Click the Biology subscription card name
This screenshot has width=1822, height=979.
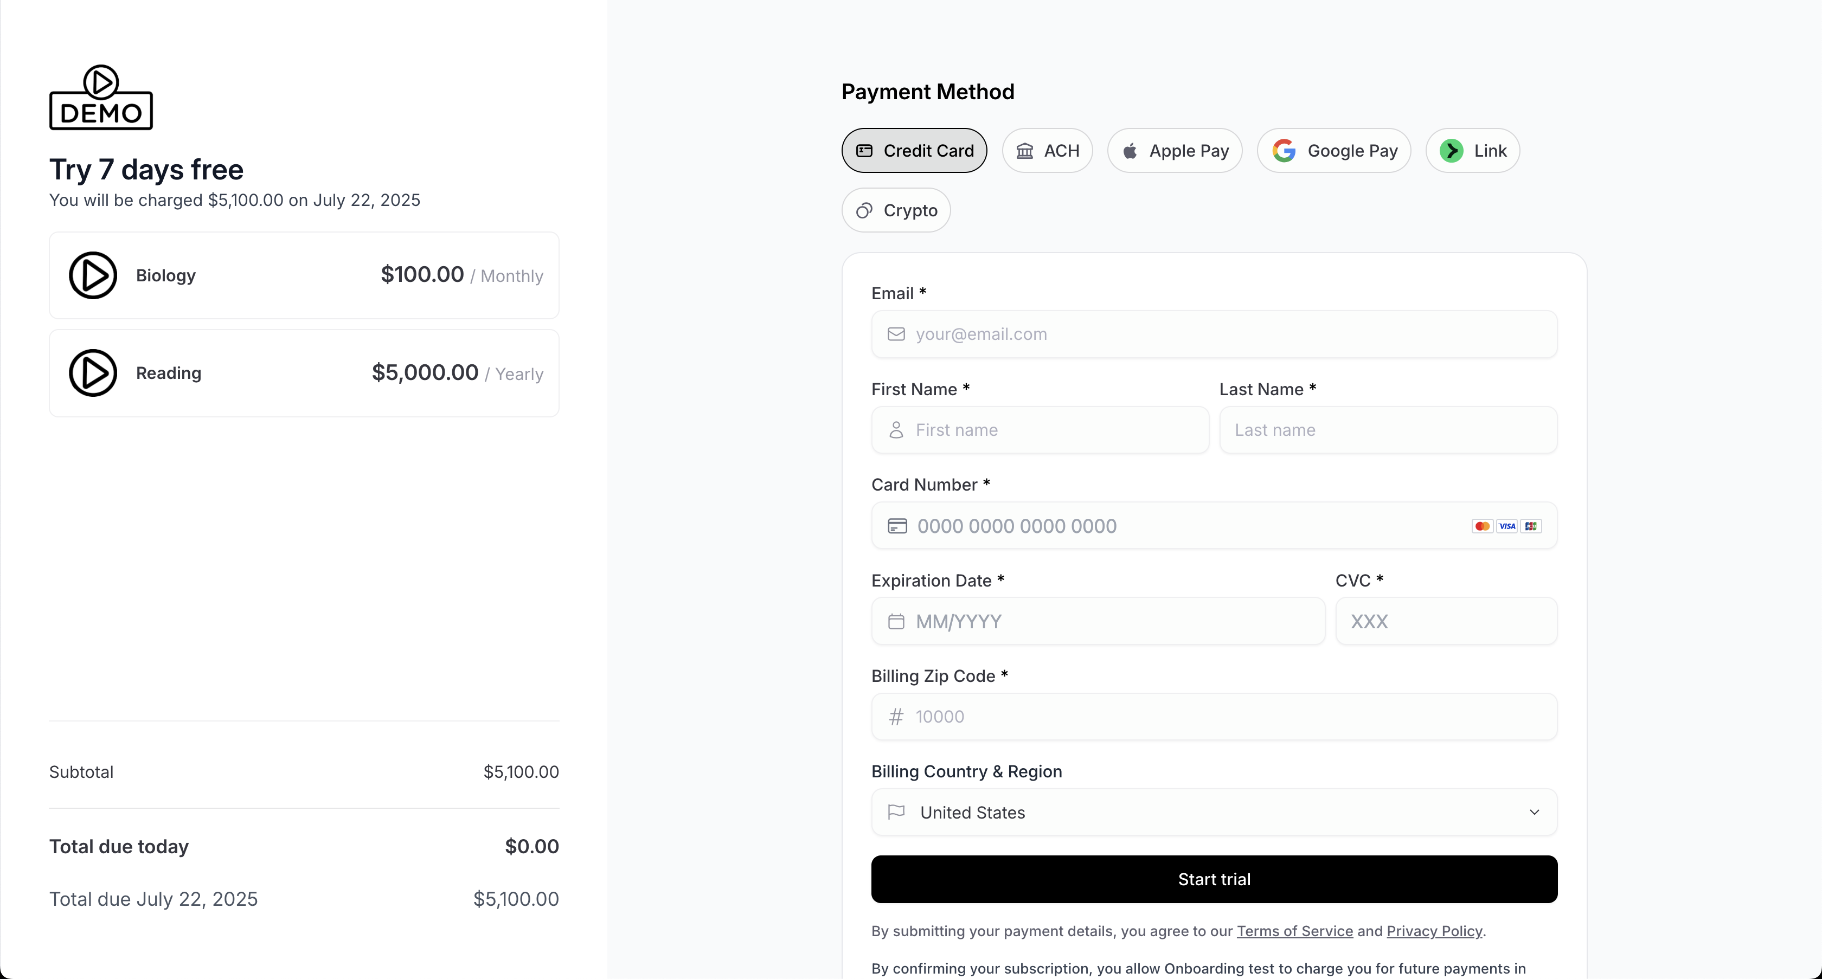coord(165,276)
